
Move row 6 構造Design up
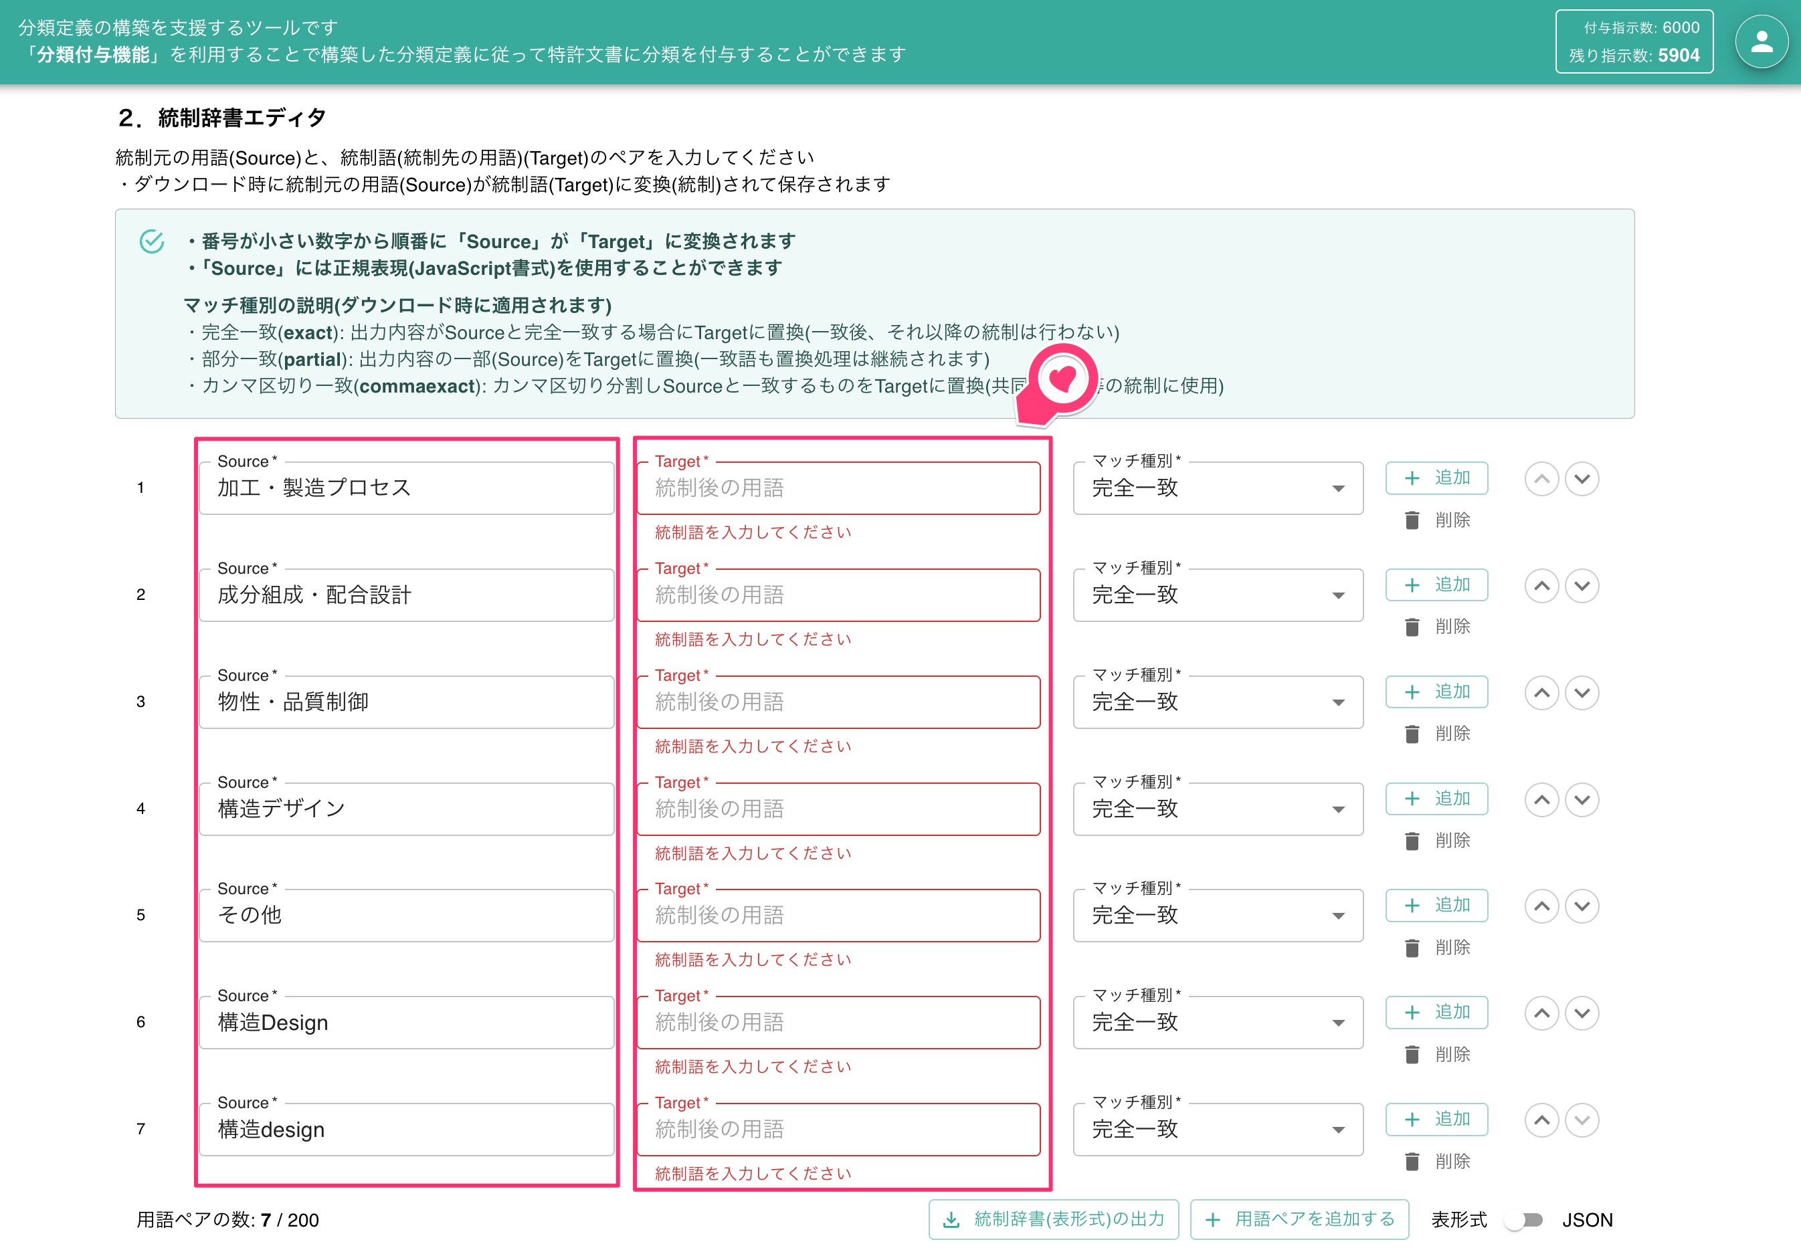1541,1013
